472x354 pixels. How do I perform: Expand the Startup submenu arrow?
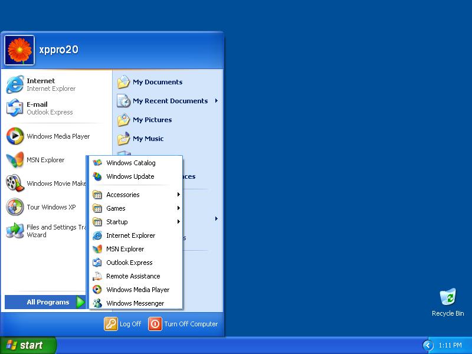179,222
